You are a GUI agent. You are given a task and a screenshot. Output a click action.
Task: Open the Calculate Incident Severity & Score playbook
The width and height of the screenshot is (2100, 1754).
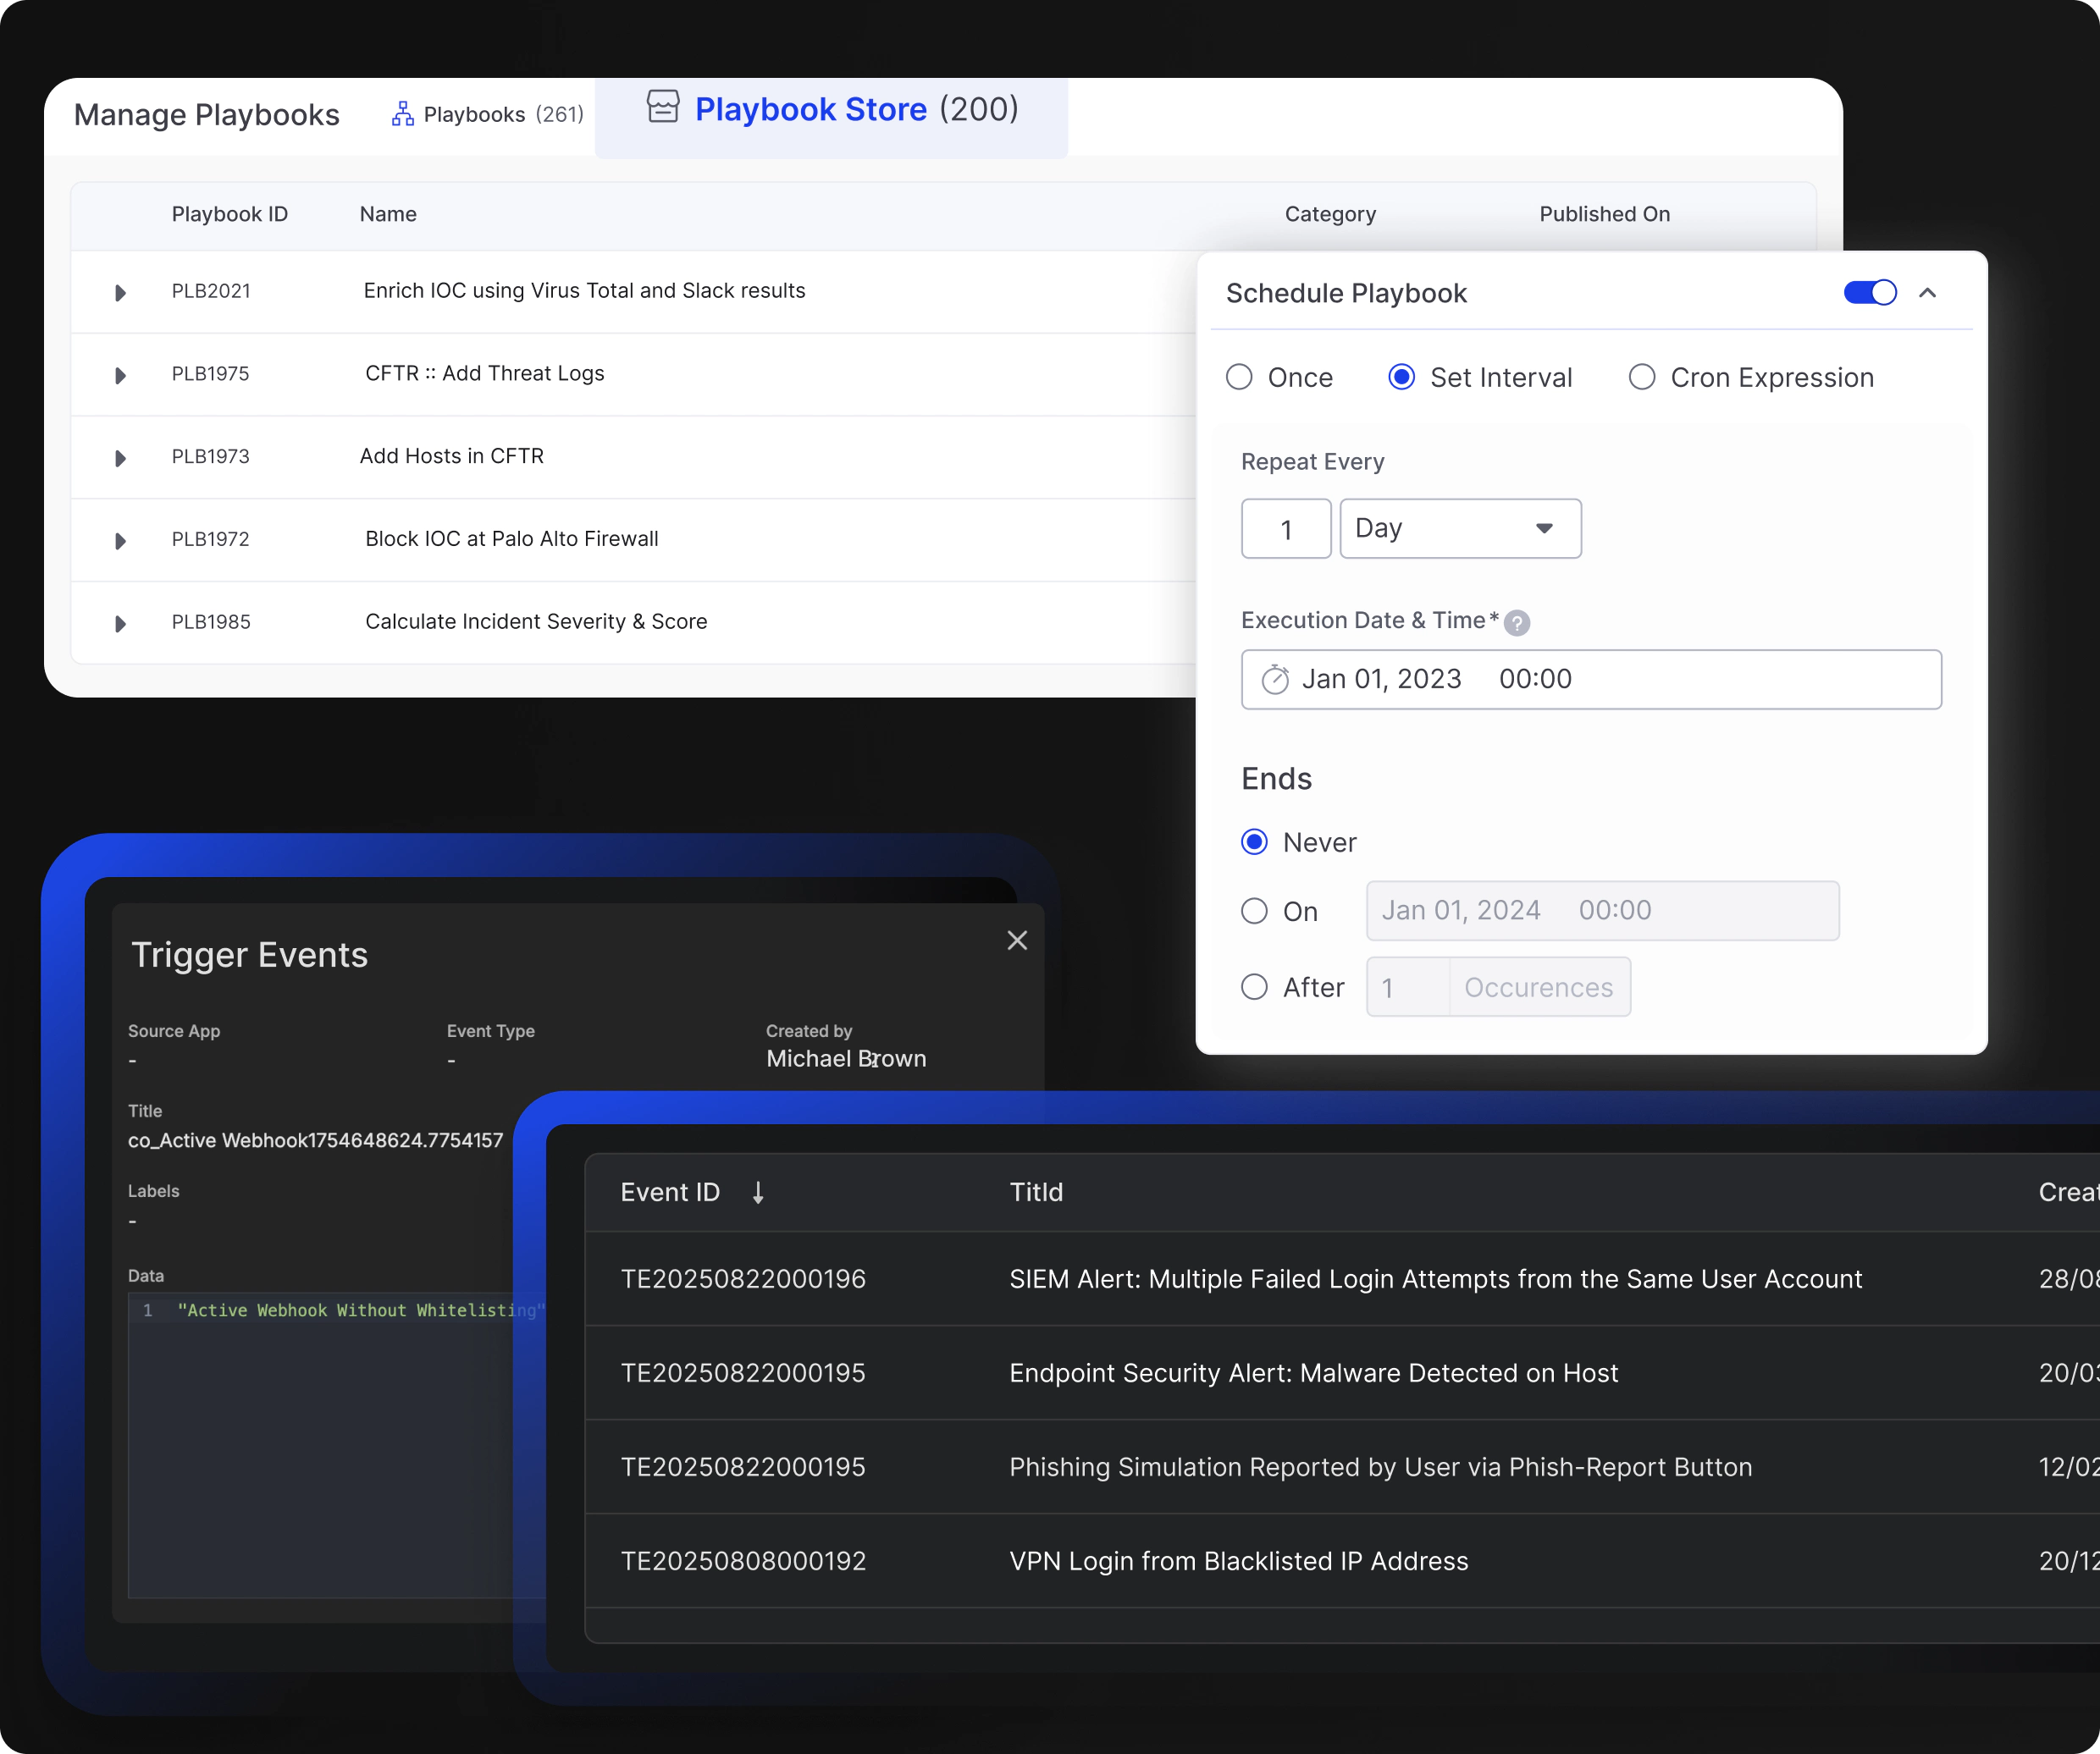[536, 621]
